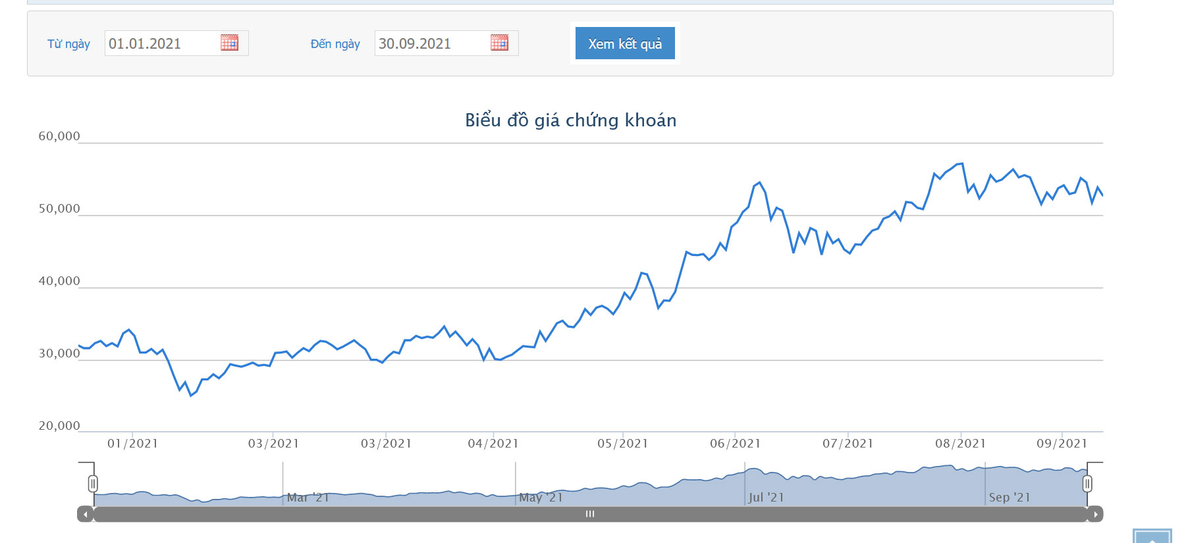
Task: Click the 05/2021 x-axis label
Action: [623, 444]
